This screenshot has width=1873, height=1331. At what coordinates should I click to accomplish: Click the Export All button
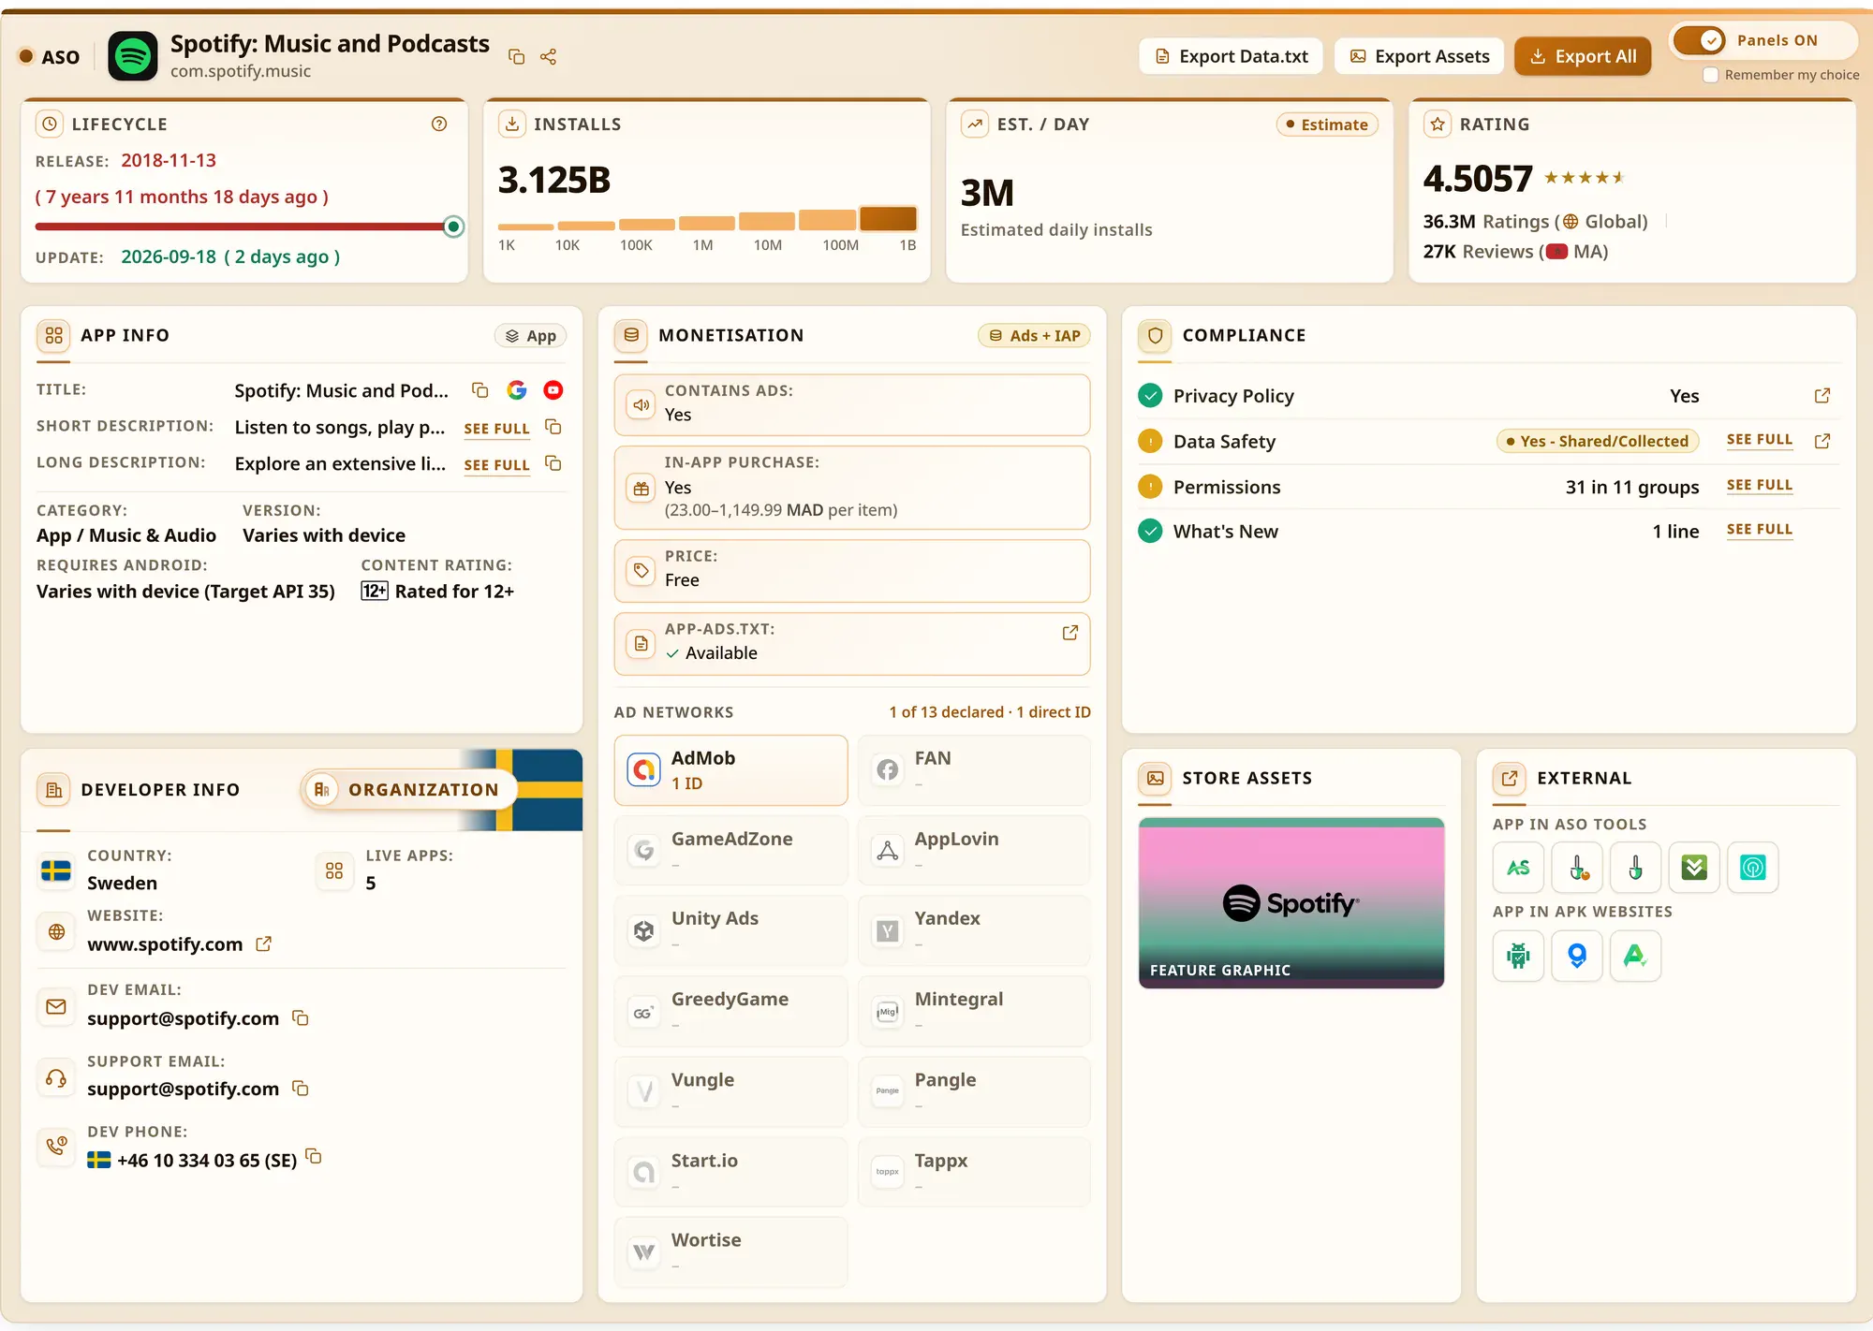click(x=1583, y=56)
